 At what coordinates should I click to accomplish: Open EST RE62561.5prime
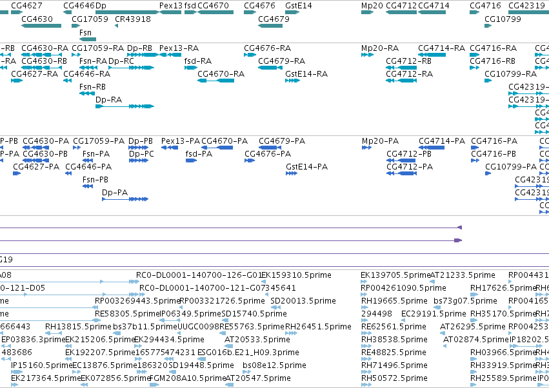[x=394, y=327]
